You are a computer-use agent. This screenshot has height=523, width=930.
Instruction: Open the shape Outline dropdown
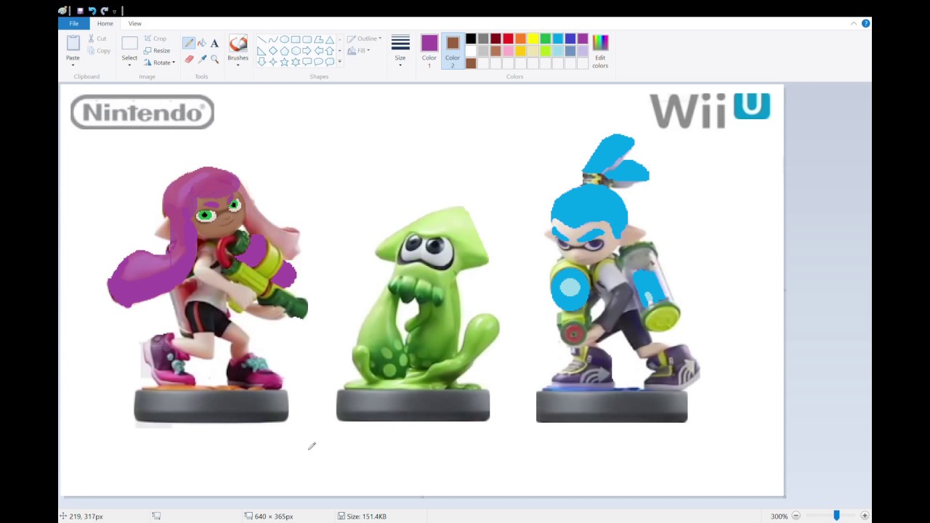pos(364,38)
